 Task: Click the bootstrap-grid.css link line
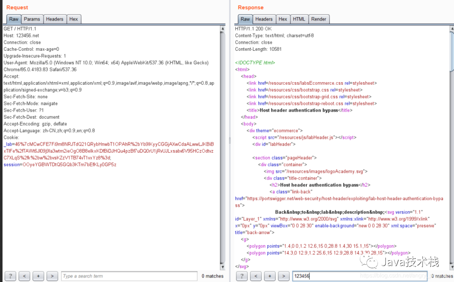pos(309,97)
